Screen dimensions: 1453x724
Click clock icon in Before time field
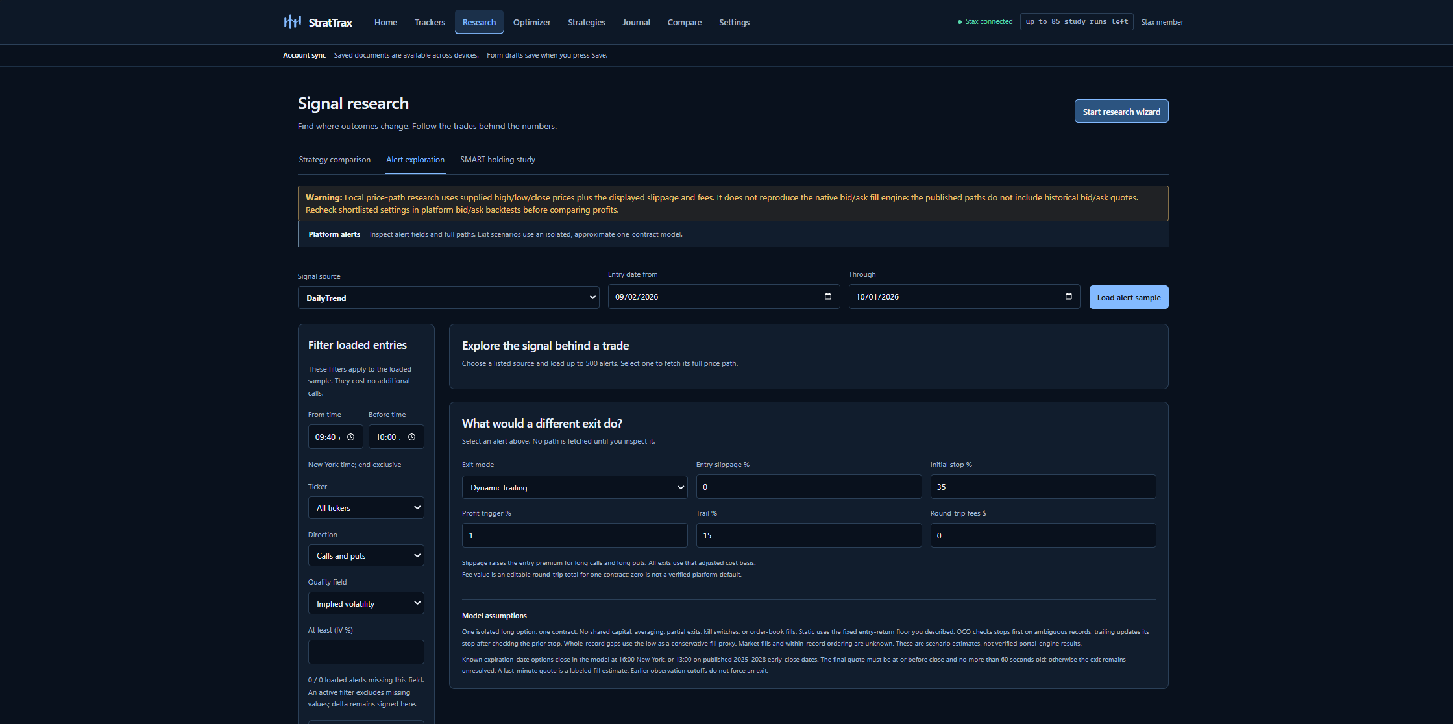[411, 437]
